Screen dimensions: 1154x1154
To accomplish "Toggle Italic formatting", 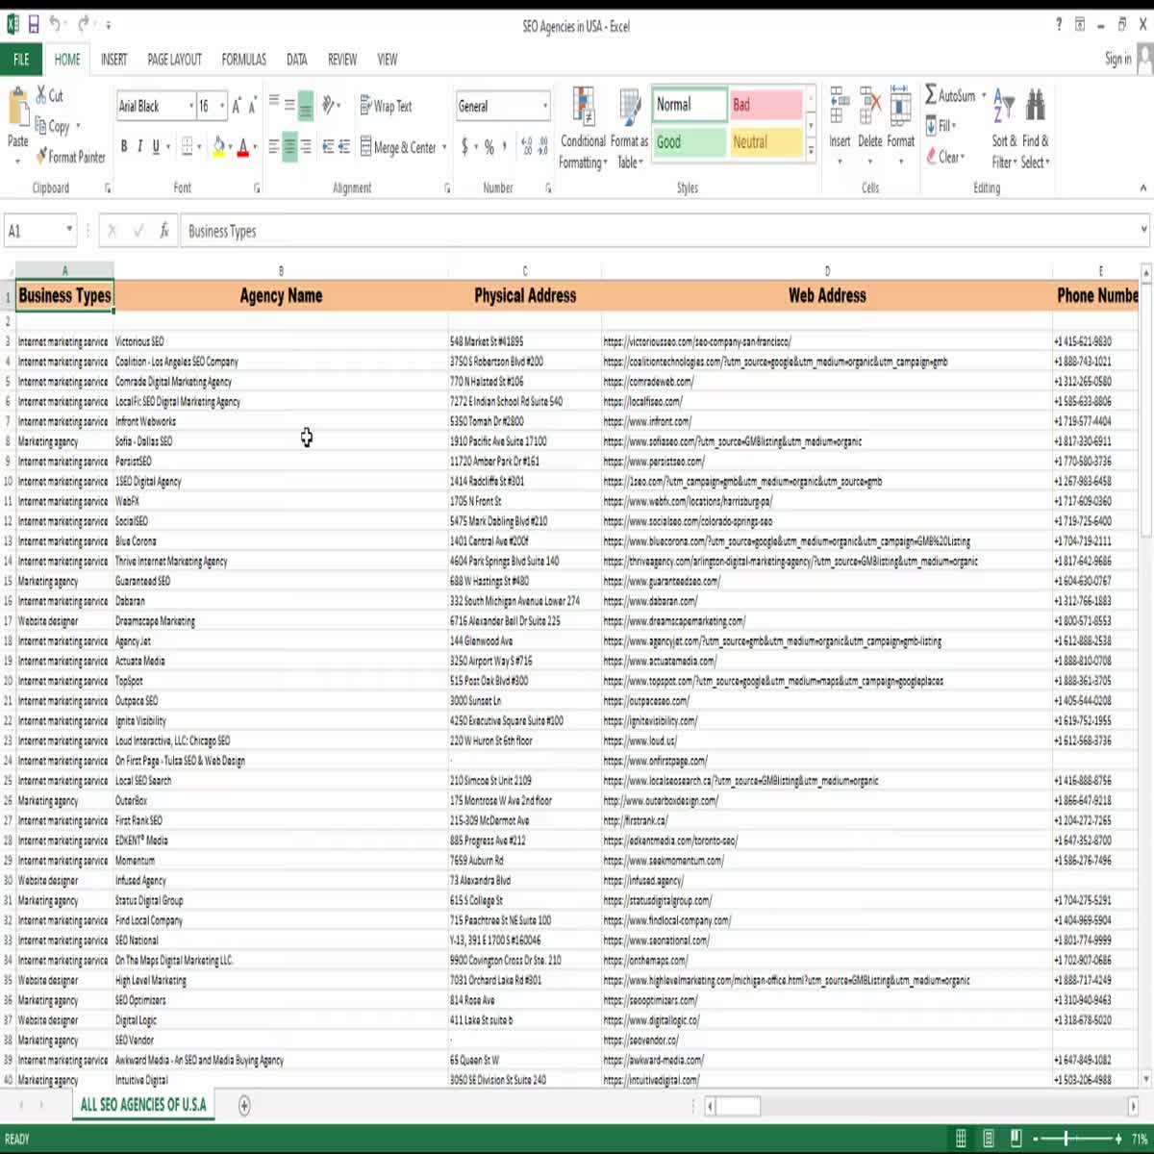I will click(139, 147).
